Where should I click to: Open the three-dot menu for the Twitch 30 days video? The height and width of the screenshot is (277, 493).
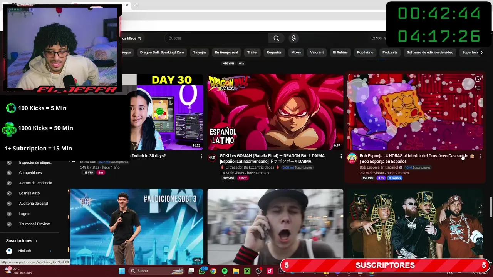201,156
